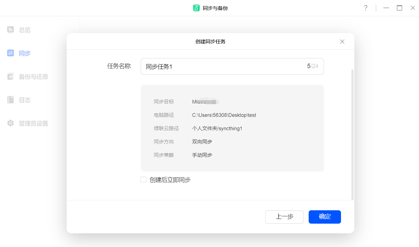
Task: Click the 同步与备份 window title text
Action: pyautogui.click(x=215, y=8)
